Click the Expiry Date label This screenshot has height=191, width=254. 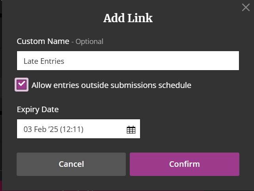pyautogui.click(x=38, y=109)
